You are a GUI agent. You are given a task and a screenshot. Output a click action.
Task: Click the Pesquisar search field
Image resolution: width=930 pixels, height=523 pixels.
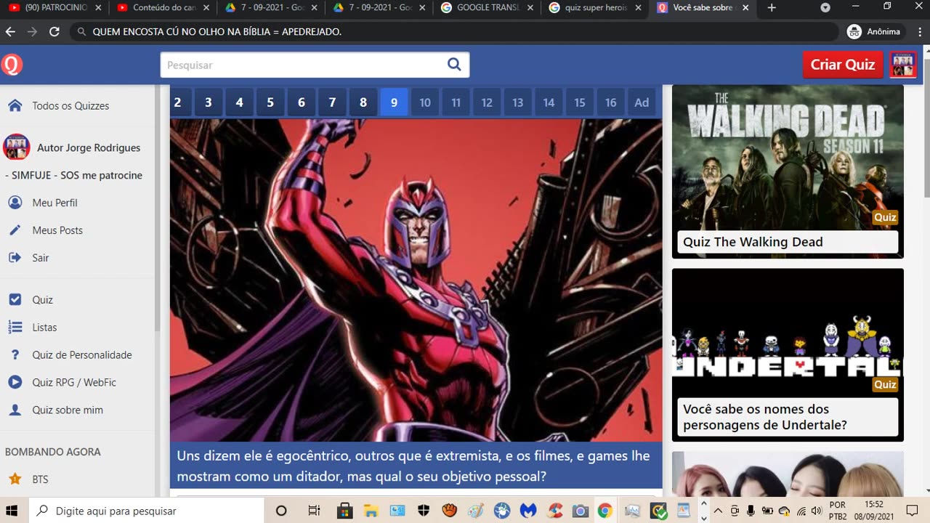point(304,65)
